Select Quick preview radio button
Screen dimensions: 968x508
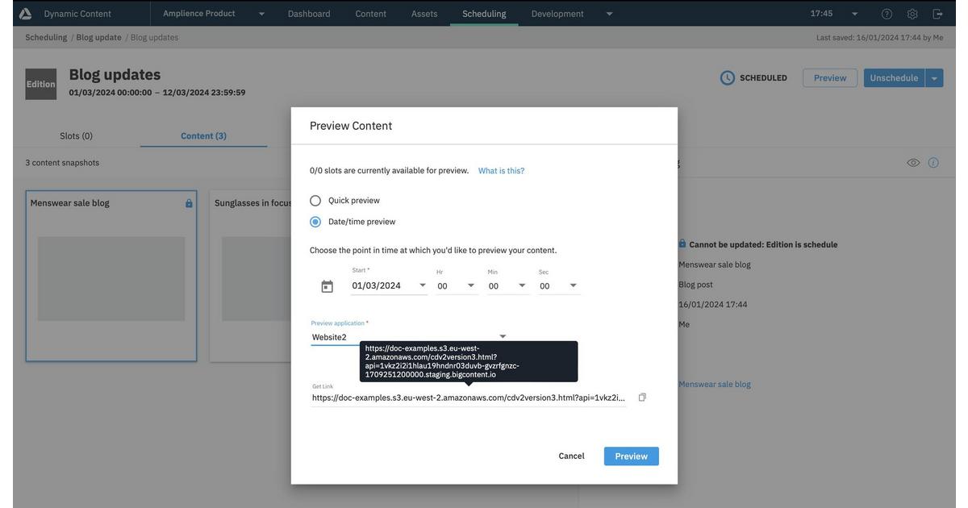315,201
